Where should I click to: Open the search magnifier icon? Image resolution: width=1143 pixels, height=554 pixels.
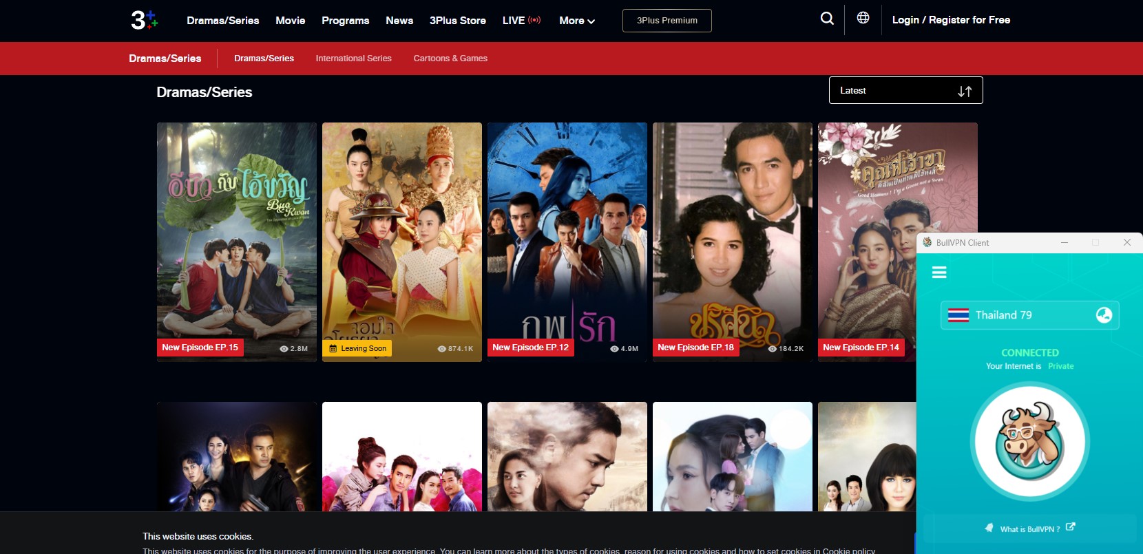(827, 19)
